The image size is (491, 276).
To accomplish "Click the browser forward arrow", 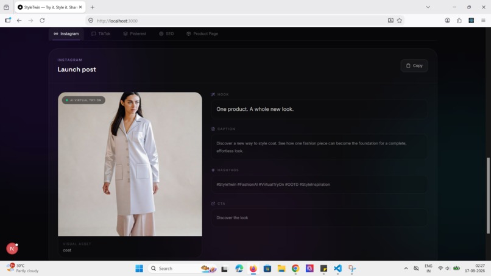I will pos(30,20).
